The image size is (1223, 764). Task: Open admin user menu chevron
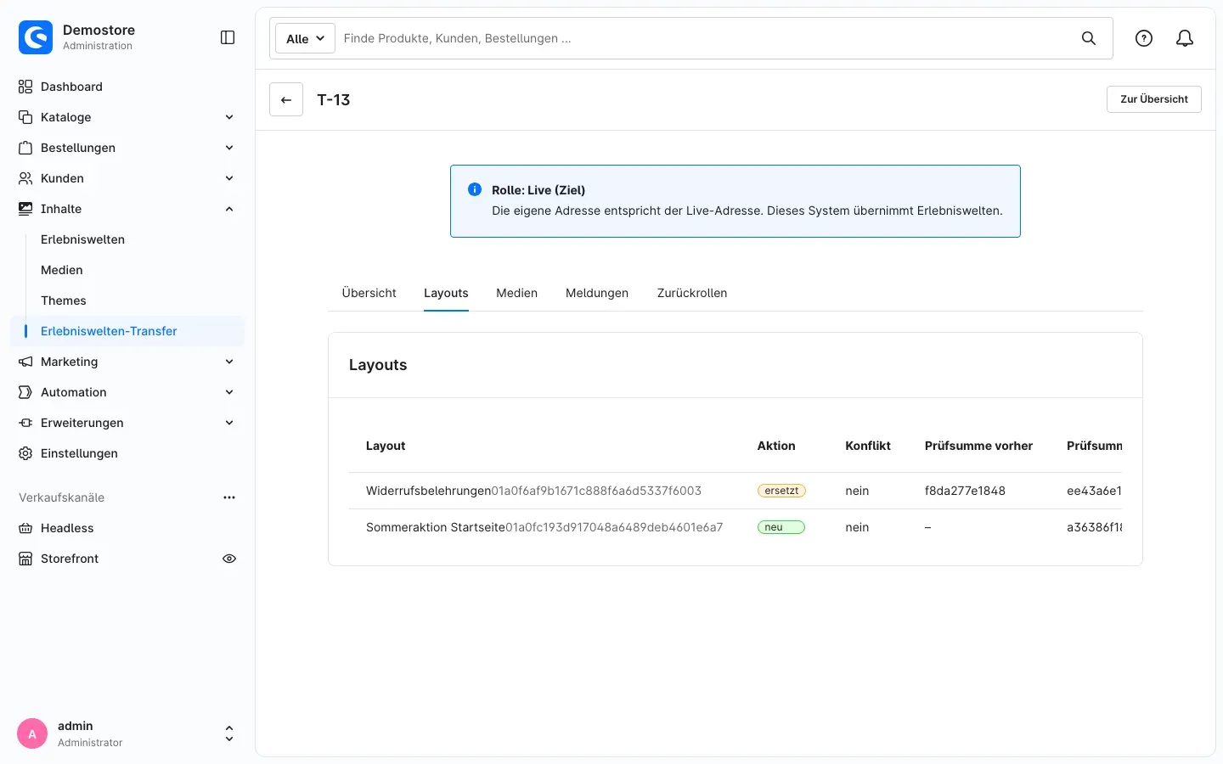click(x=229, y=734)
